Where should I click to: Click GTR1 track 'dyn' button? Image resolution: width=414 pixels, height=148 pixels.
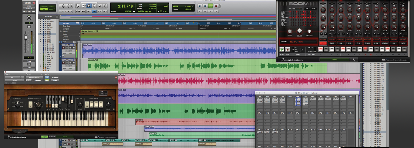(64, 54)
